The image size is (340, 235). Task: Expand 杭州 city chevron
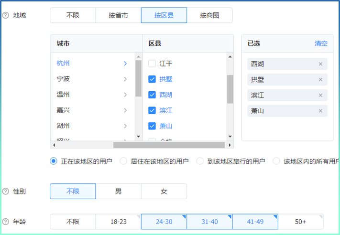pos(125,64)
